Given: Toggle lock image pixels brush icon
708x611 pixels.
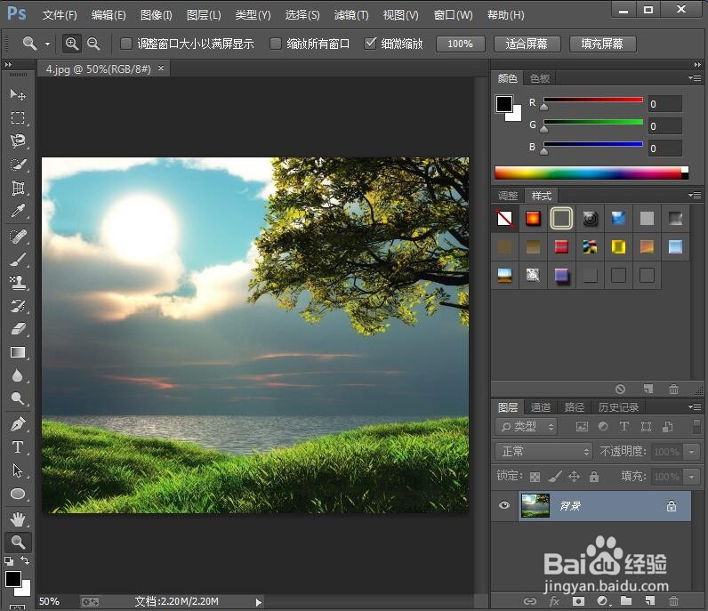Looking at the screenshot, I should 555,477.
